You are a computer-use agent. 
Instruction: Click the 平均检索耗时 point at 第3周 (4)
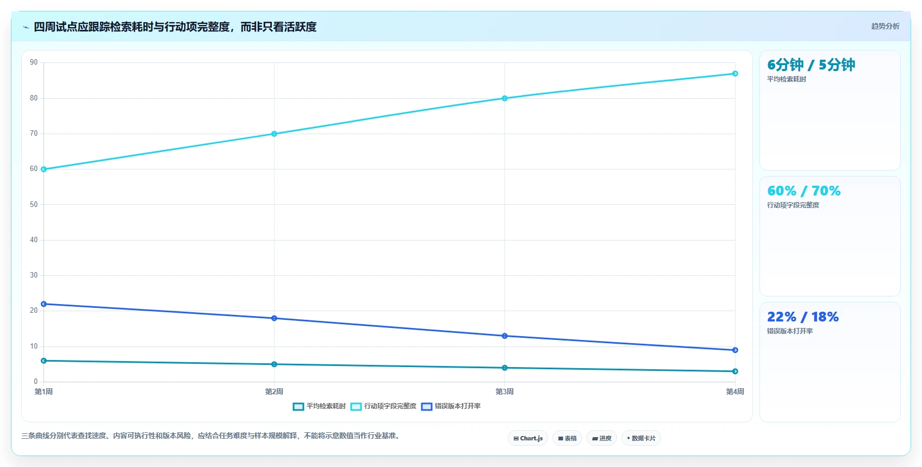click(x=504, y=368)
